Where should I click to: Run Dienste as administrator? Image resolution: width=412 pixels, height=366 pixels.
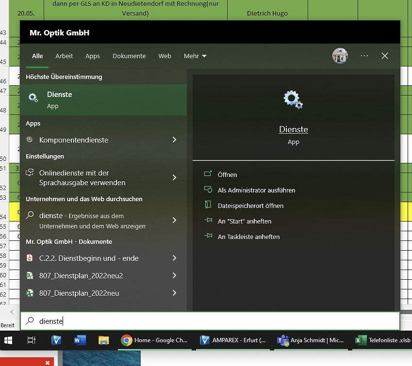click(256, 190)
